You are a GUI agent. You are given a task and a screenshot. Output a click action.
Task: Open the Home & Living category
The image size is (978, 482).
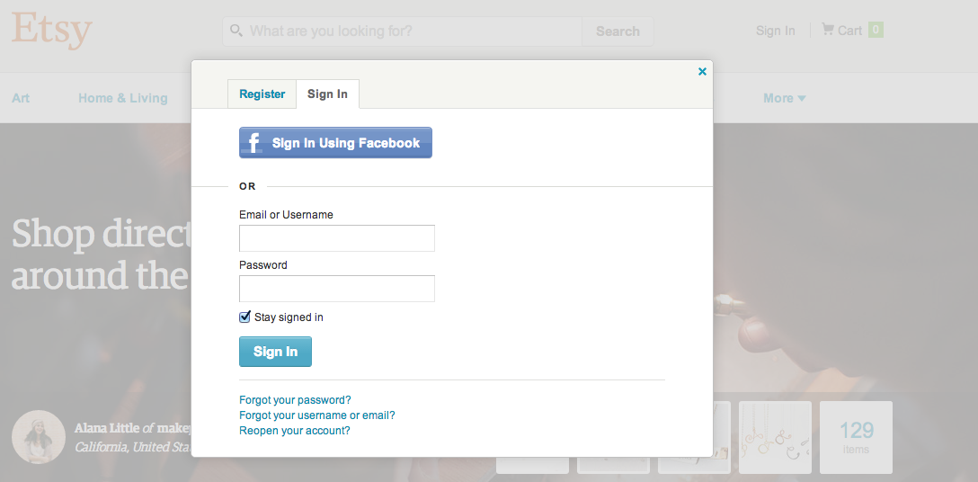click(123, 98)
